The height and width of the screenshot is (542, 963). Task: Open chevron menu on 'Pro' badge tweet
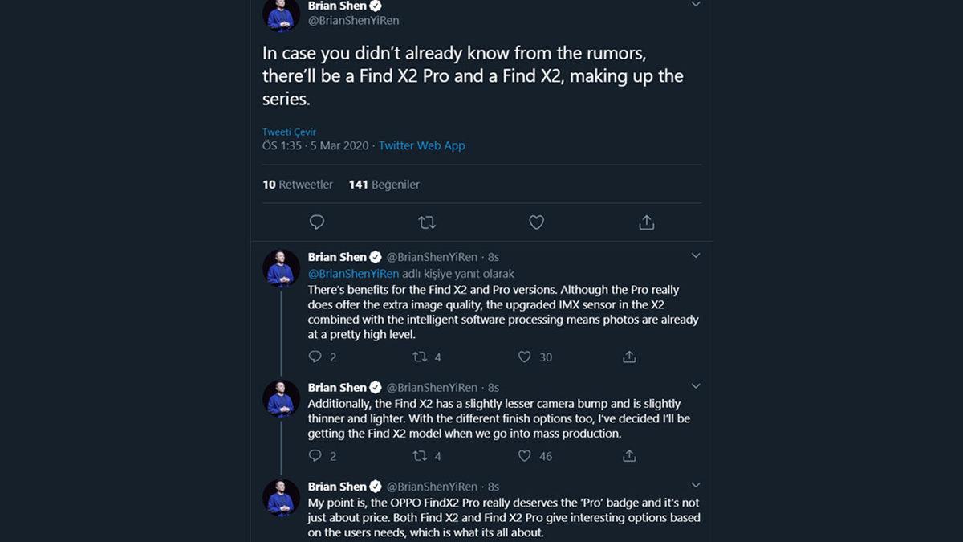click(696, 485)
